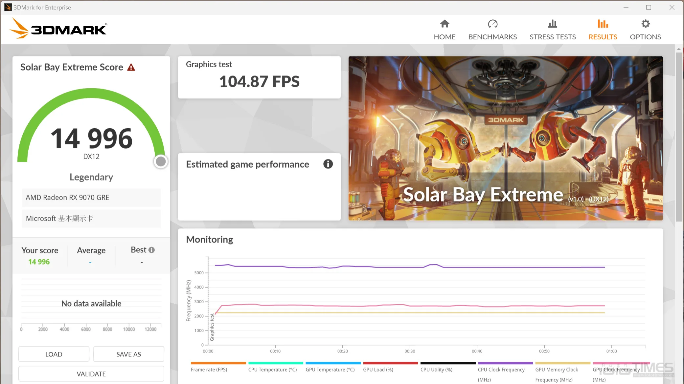This screenshot has width=684, height=384.
Task: Click the red warning triangle beside the score title
Action: point(131,67)
